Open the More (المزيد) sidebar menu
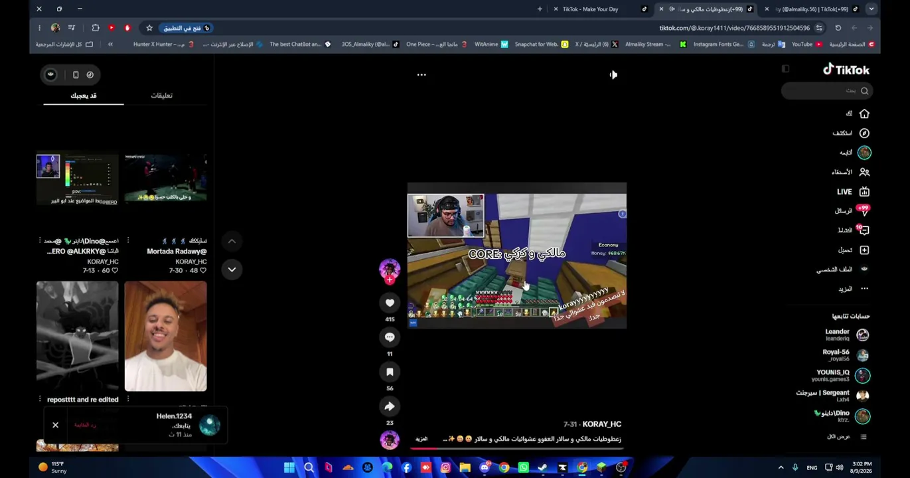Viewport: 910px width, 478px height. (853, 289)
